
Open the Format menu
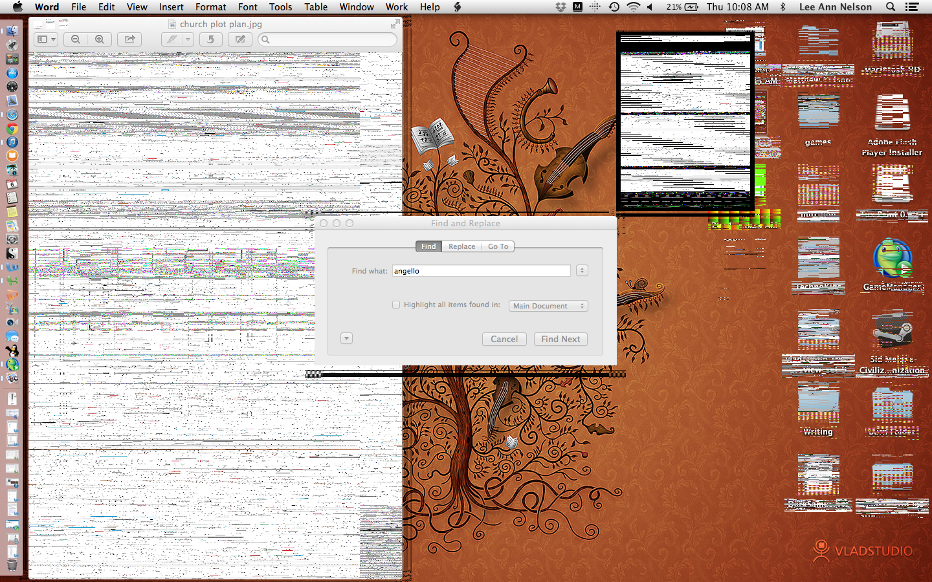click(x=210, y=6)
